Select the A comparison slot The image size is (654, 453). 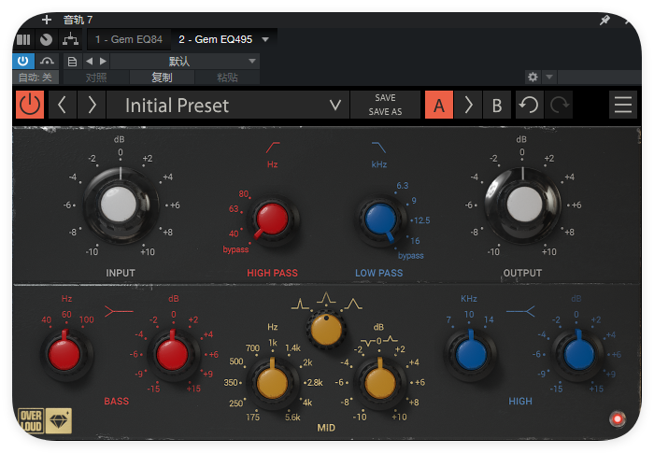click(x=439, y=105)
